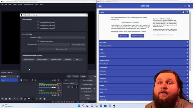
Task: Open the Windows Start menu
Action: coord(79,106)
